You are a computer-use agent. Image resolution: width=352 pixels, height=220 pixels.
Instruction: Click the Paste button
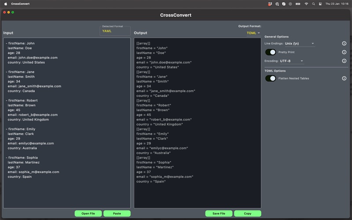coord(117,213)
